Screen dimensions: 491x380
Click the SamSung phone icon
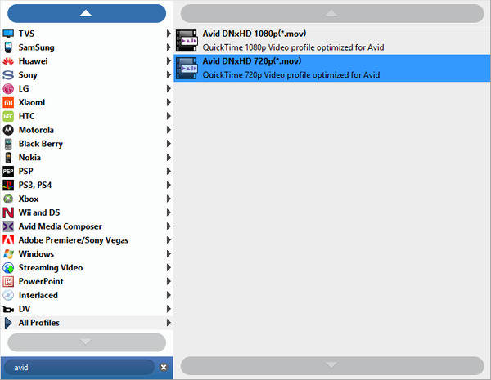click(x=8, y=47)
